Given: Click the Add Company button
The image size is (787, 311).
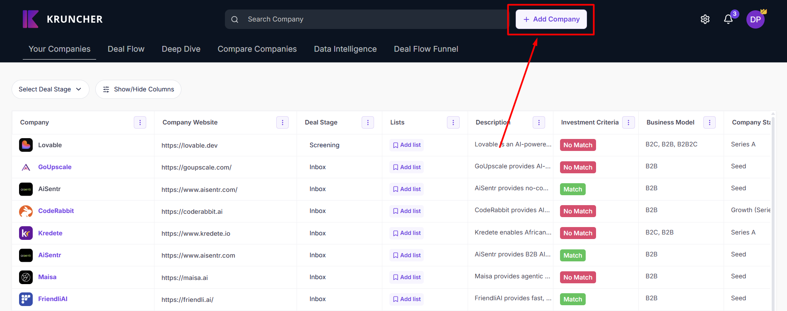Looking at the screenshot, I should pos(551,19).
